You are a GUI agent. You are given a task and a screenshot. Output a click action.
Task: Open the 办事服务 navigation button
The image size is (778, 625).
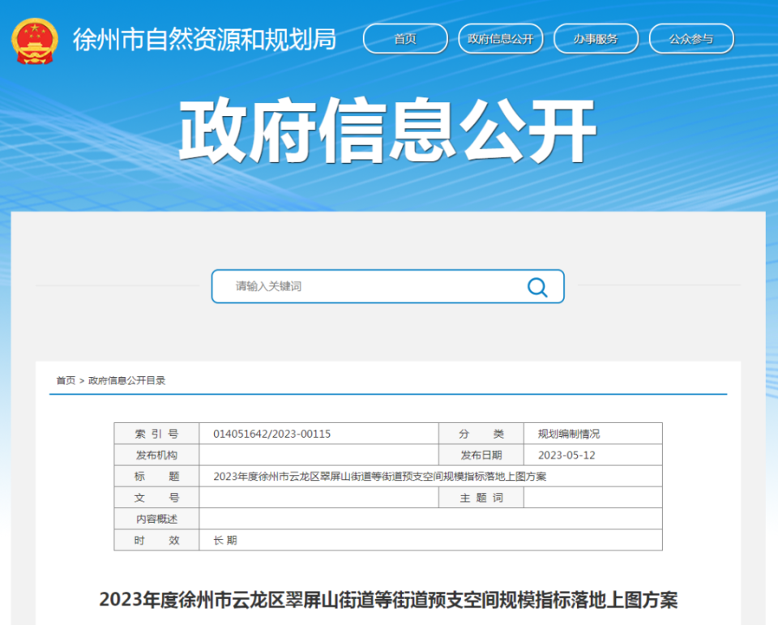(x=596, y=38)
